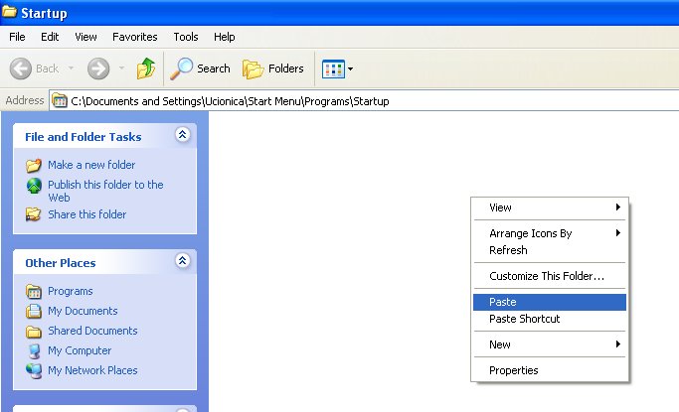Click the Back arrow toolbar icon
This screenshot has height=412, width=679.
click(x=20, y=69)
